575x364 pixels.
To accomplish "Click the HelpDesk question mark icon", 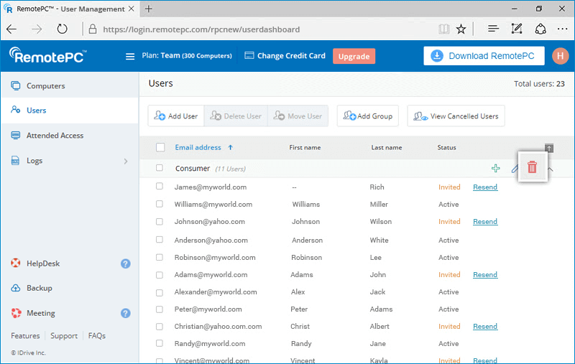I will (x=125, y=263).
